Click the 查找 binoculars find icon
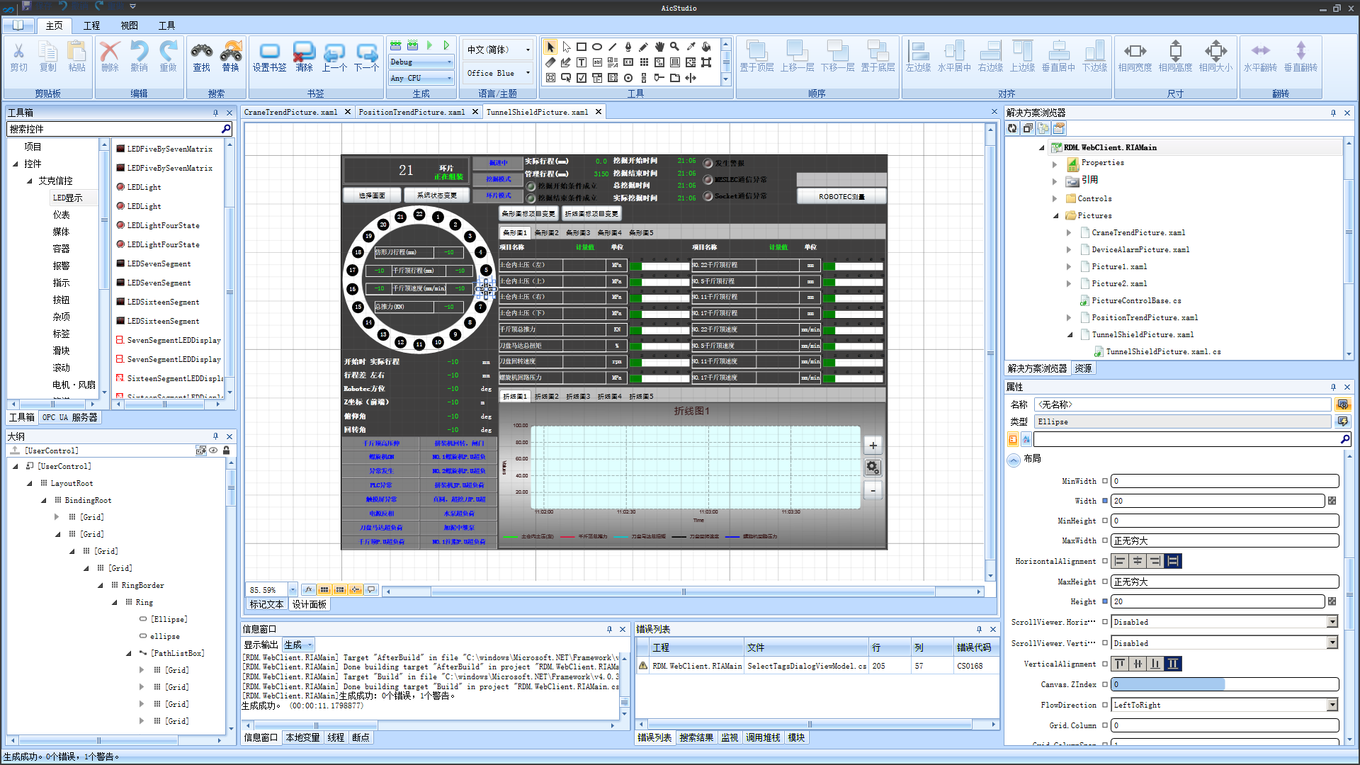Screen dimensions: 1360x765 click(202, 51)
